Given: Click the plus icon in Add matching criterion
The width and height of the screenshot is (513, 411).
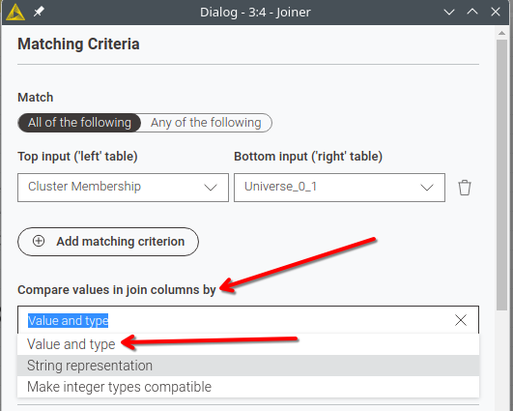Looking at the screenshot, I should coord(39,241).
